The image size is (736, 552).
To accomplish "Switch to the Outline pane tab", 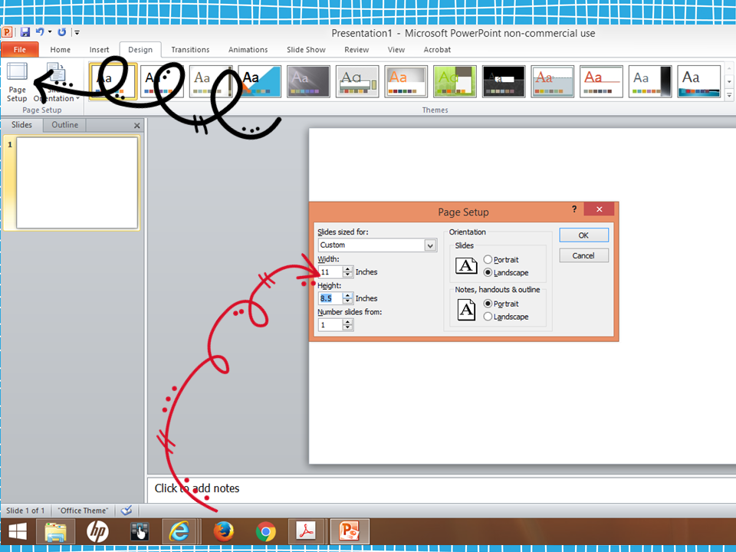I will (64, 125).
